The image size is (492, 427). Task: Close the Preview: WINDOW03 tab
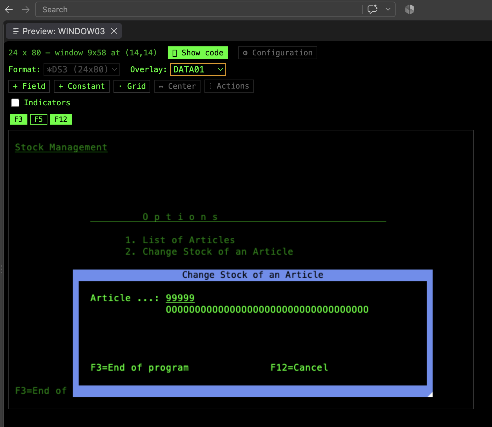114,31
